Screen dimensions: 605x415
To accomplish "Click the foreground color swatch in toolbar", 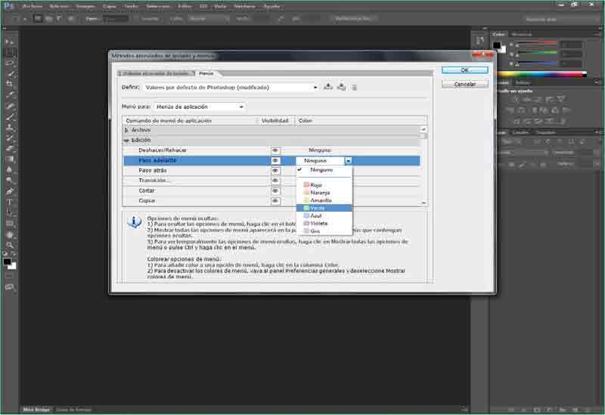I will (x=8, y=262).
